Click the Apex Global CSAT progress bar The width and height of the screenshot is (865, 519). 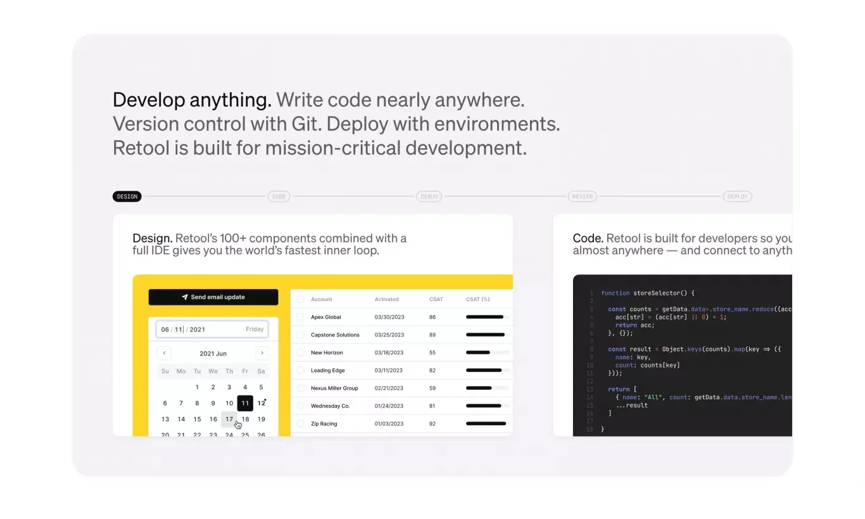click(x=488, y=317)
